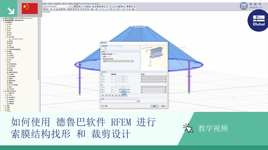Close the new member hinge dialog

(166, 43)
